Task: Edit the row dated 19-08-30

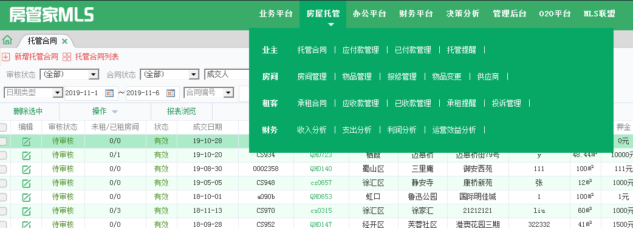Action: coord(26,169)
